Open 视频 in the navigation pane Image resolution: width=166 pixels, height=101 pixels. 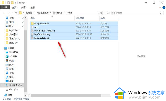pos(11,60)
